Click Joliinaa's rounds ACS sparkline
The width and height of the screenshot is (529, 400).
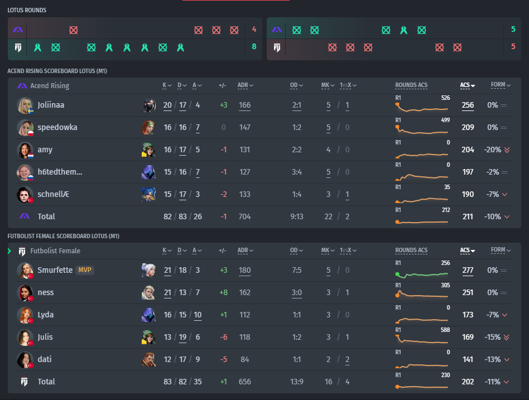pos(422,108)
